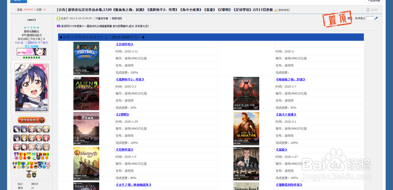This screenshot has height=190, width=393.
Task: Open the Story of a Gladiator cover
Action: (246, 128)
